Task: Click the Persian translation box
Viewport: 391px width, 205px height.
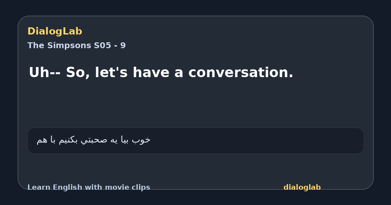Action: tap(195, 141)
